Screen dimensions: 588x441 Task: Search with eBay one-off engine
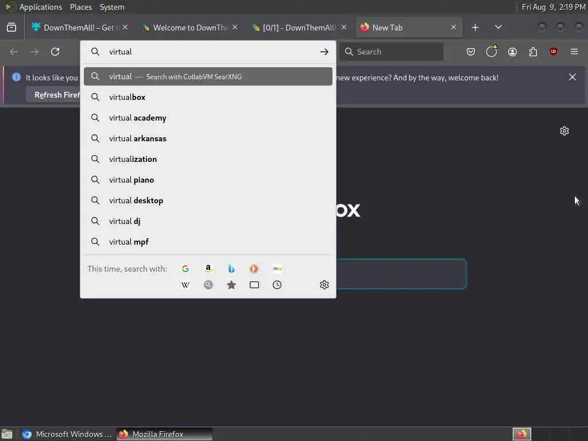click(x=277, y=269)
